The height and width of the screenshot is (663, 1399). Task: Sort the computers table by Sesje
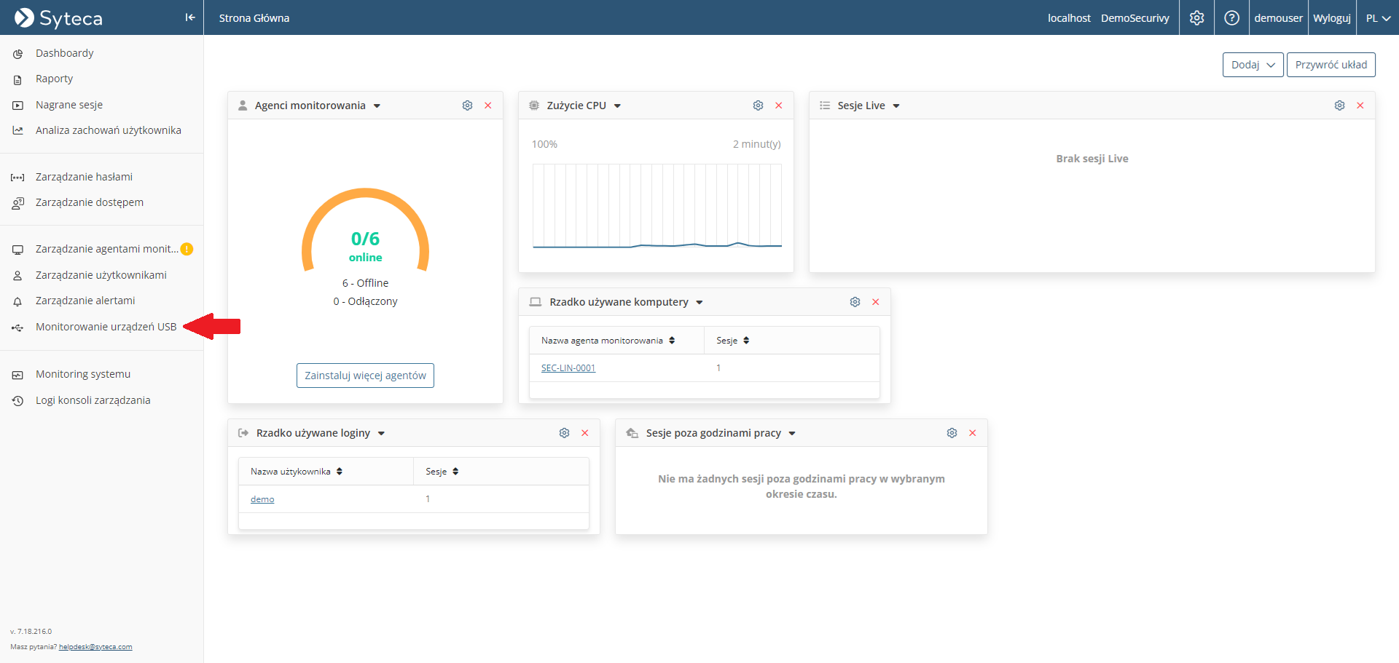(x=732, y=341)
